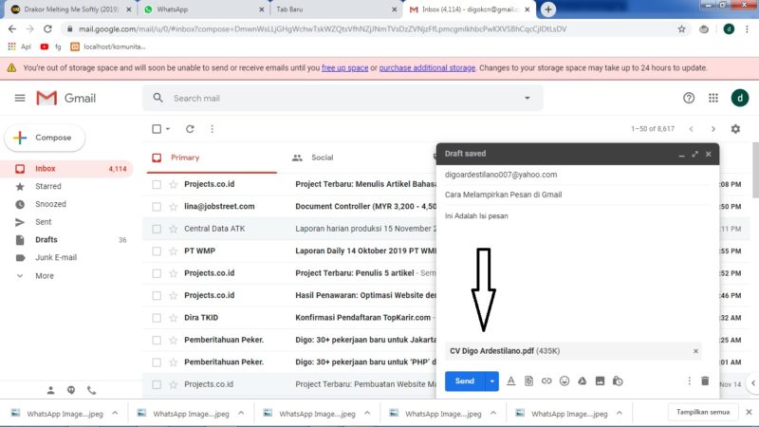Select the Central Data ATK email checkbox
The height and width of the screenshot is (427, 759).
157,229
